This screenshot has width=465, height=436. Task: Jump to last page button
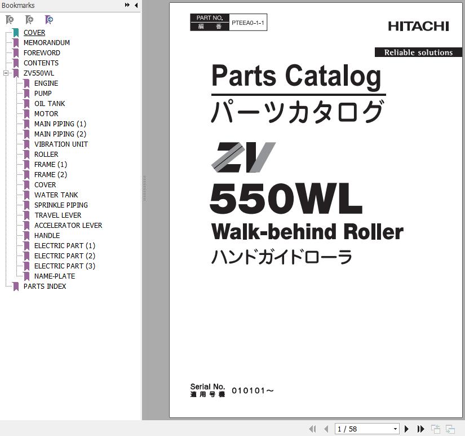[x=420, y=429]
